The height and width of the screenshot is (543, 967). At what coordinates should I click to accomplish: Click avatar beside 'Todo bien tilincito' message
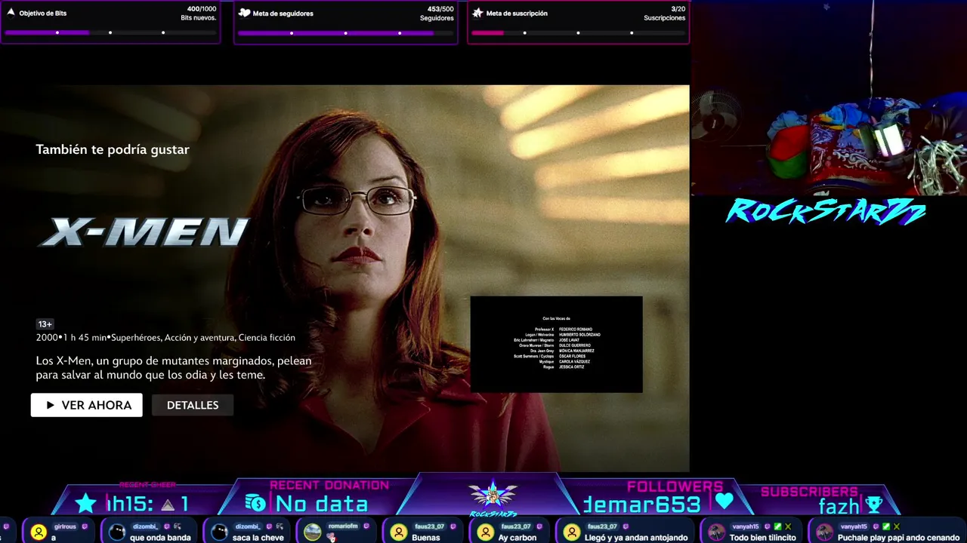coord(716,532)
